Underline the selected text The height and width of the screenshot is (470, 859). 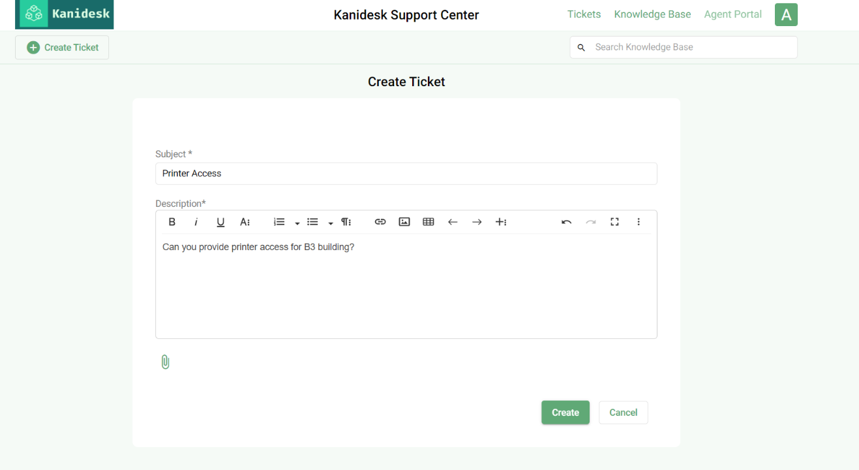tap(220, 222)
